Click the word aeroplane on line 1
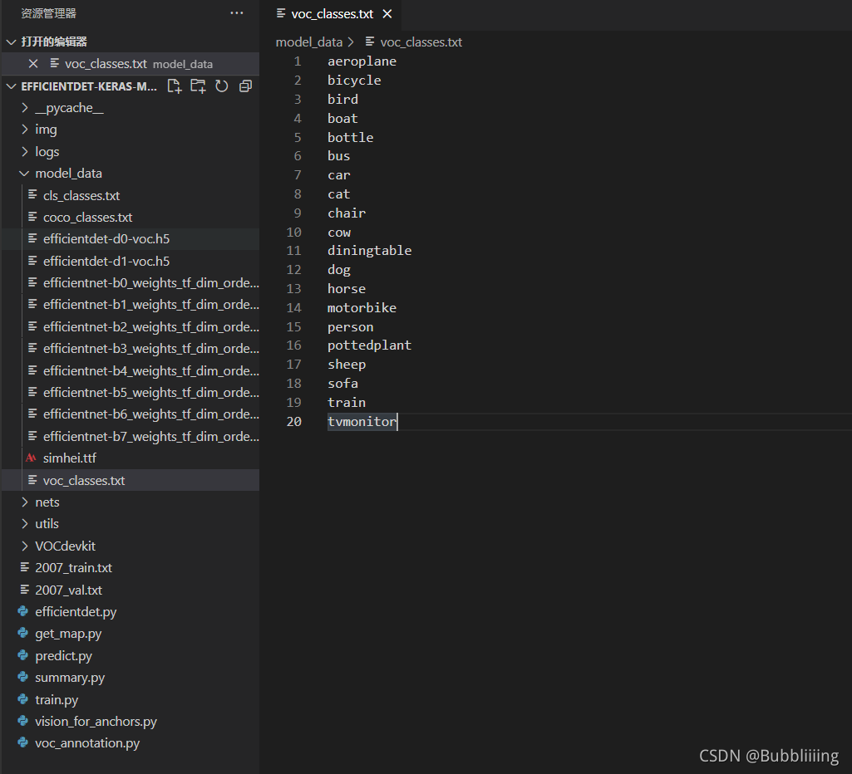The image size is (852, 774). (x=362, y=61)
